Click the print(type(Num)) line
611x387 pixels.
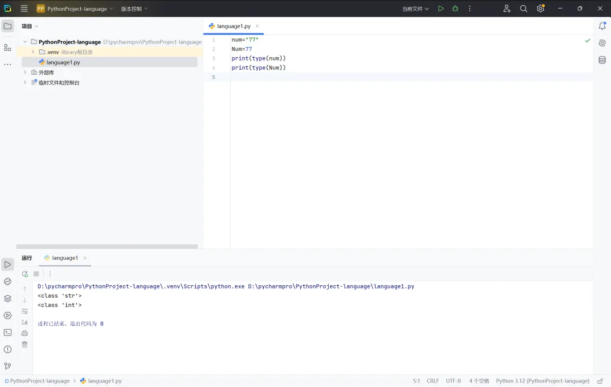tap(259, 67)
